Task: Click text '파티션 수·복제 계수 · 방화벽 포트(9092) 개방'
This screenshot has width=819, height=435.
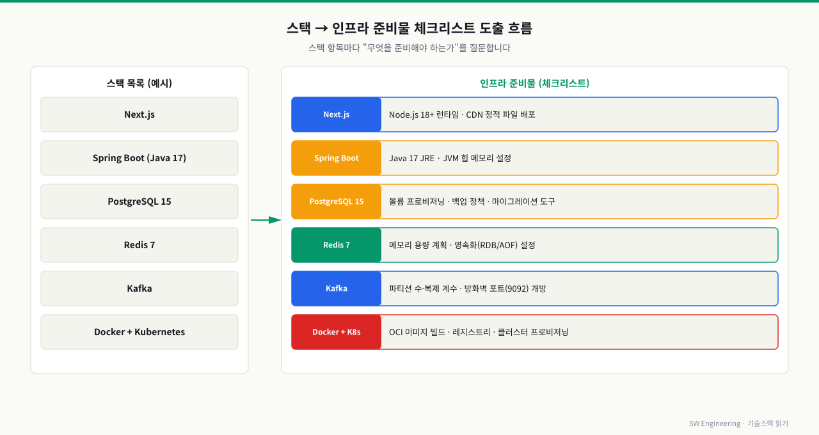Action: pos(468,289)
